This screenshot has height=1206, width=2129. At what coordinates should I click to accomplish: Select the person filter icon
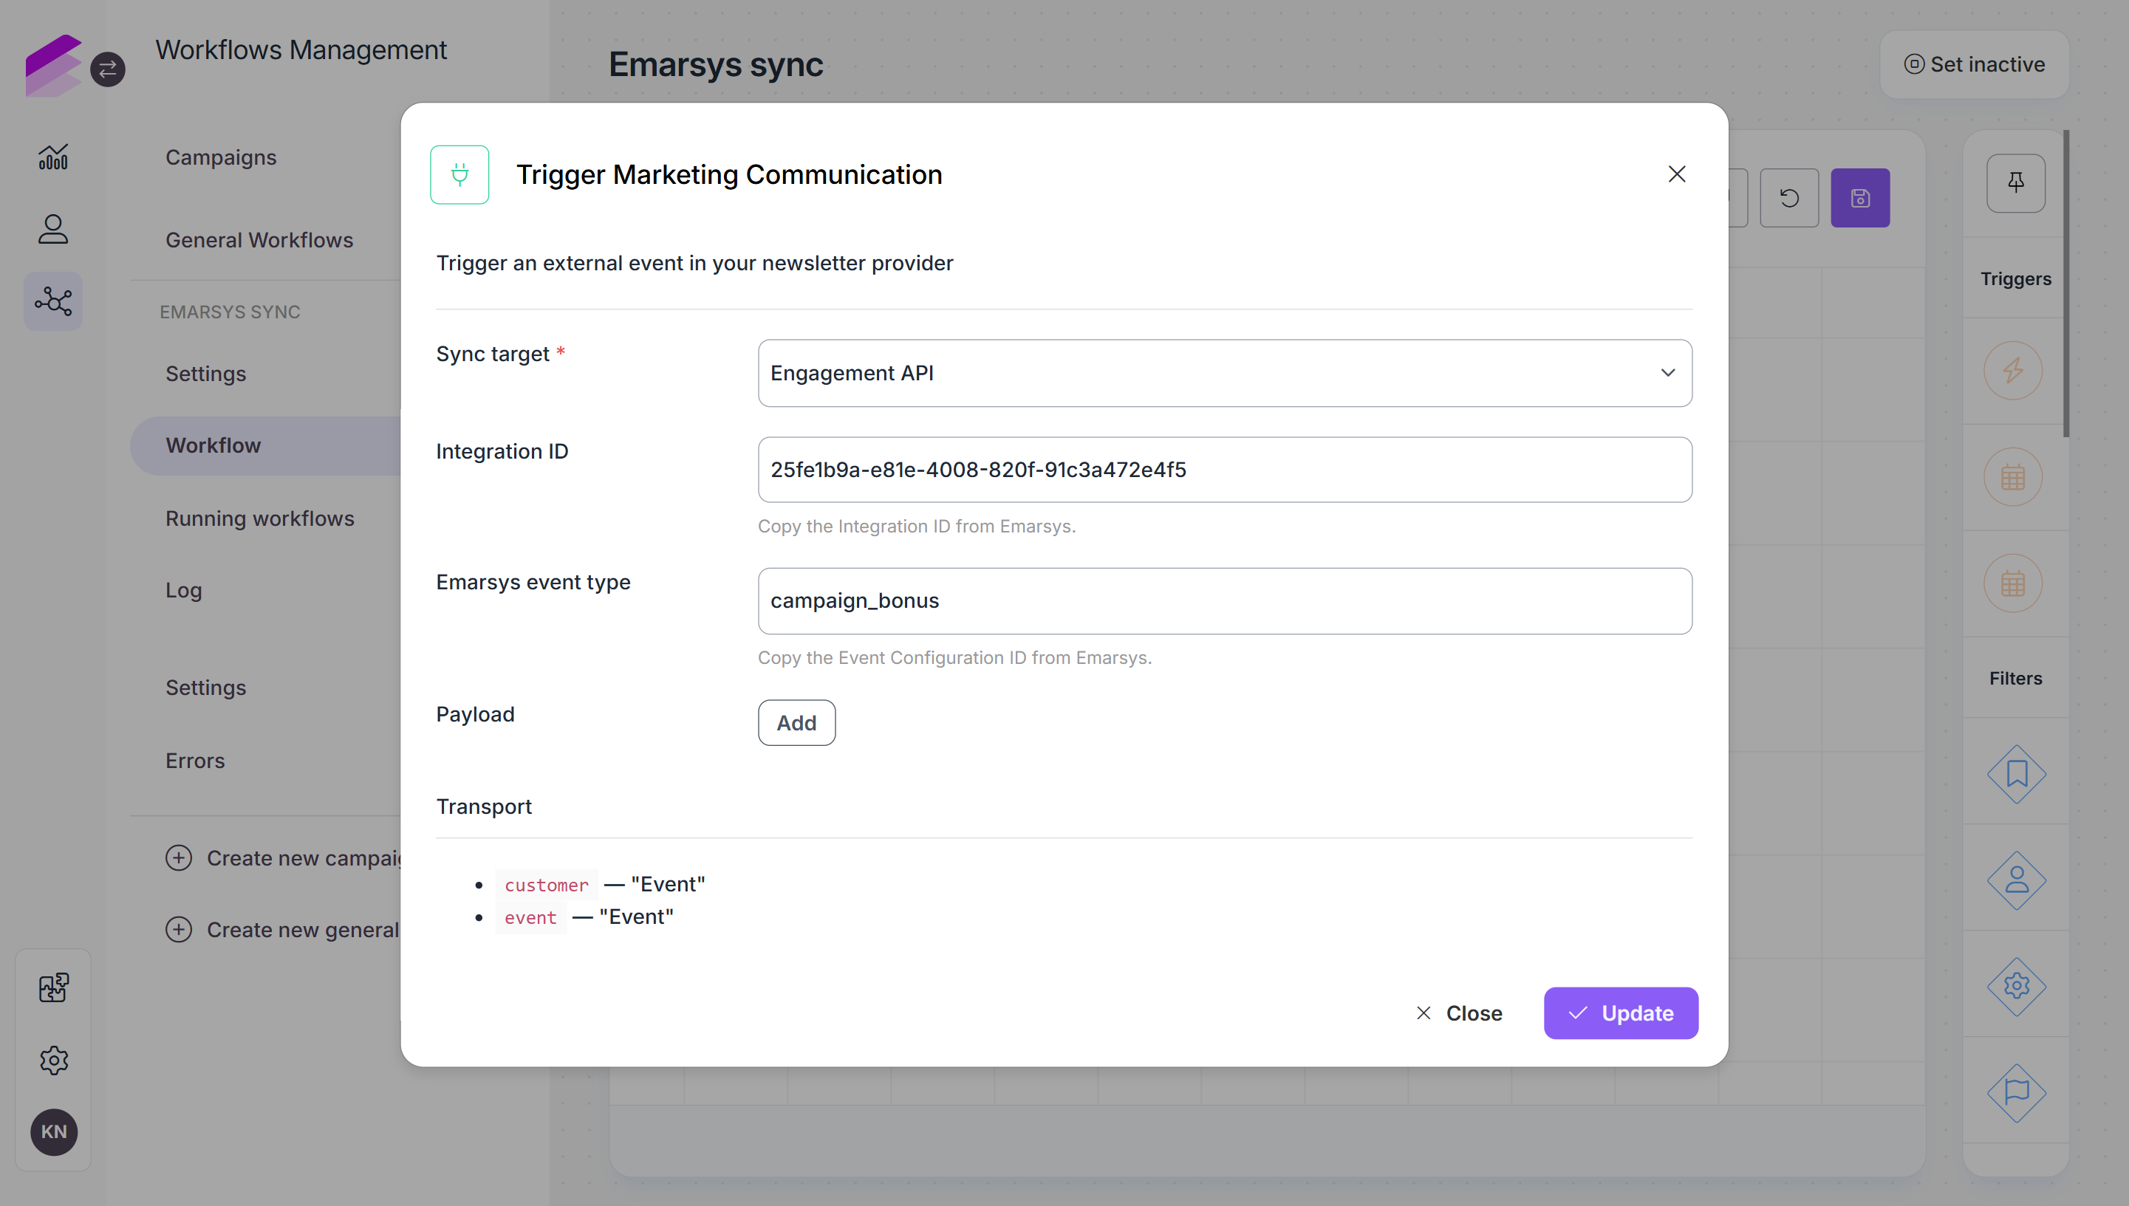[2016, 880]
